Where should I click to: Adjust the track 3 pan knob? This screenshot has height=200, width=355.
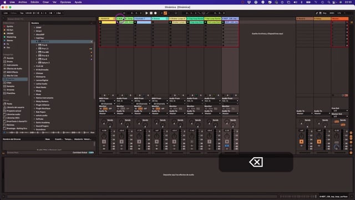click(139, 136)
